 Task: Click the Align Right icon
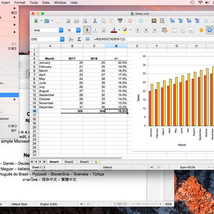click(155, 30)
